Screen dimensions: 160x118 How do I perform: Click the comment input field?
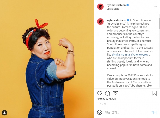[127, 112]
